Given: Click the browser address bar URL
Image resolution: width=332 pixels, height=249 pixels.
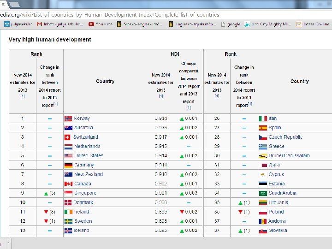Looking at the screenshot, I should click(x=110, y=15).
